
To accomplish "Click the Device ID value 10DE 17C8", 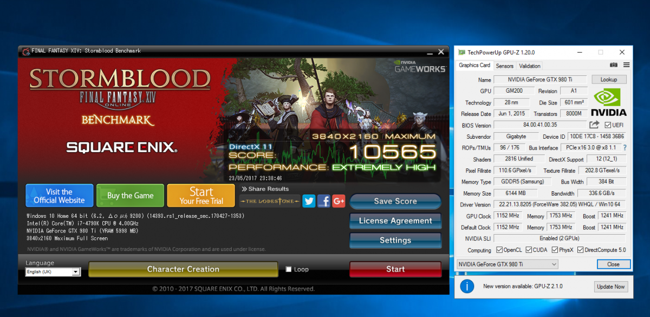I will [x=596, y=137].
